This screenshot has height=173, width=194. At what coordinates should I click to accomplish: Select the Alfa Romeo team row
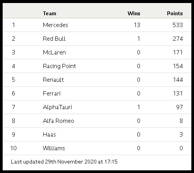(97, 121)
